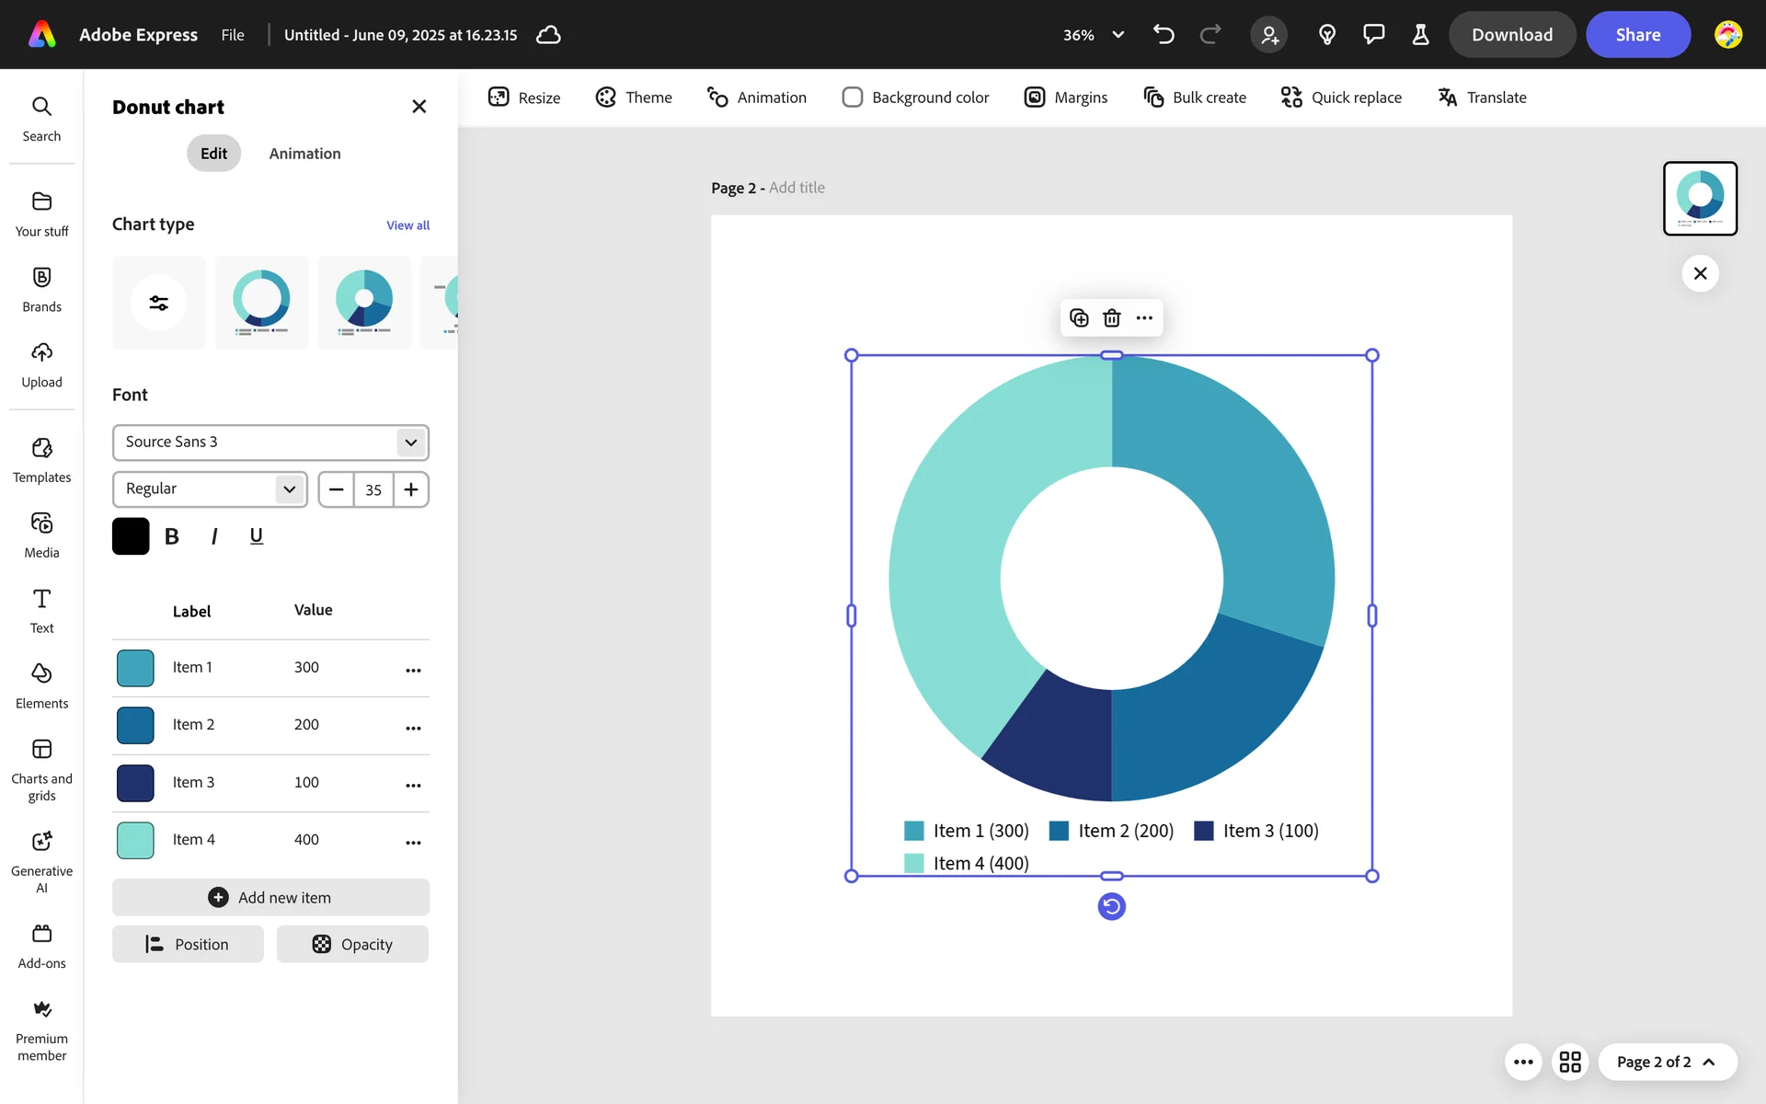
Task: Toggle italic text formatting
Action: [214, 536]
